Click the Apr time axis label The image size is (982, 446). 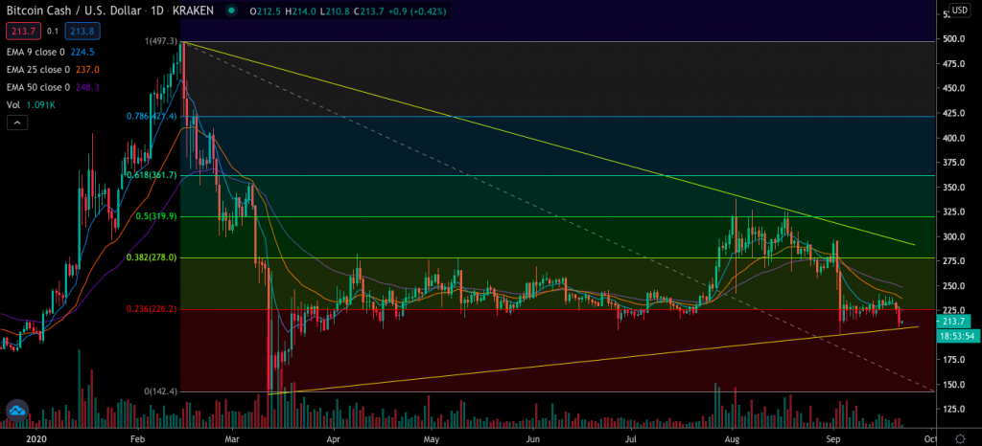[333, 438]
